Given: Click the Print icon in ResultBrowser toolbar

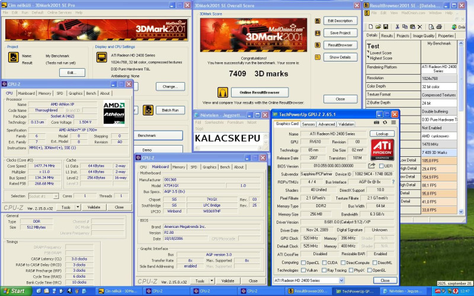Looking at the screenshot, I should coord(439,27).
